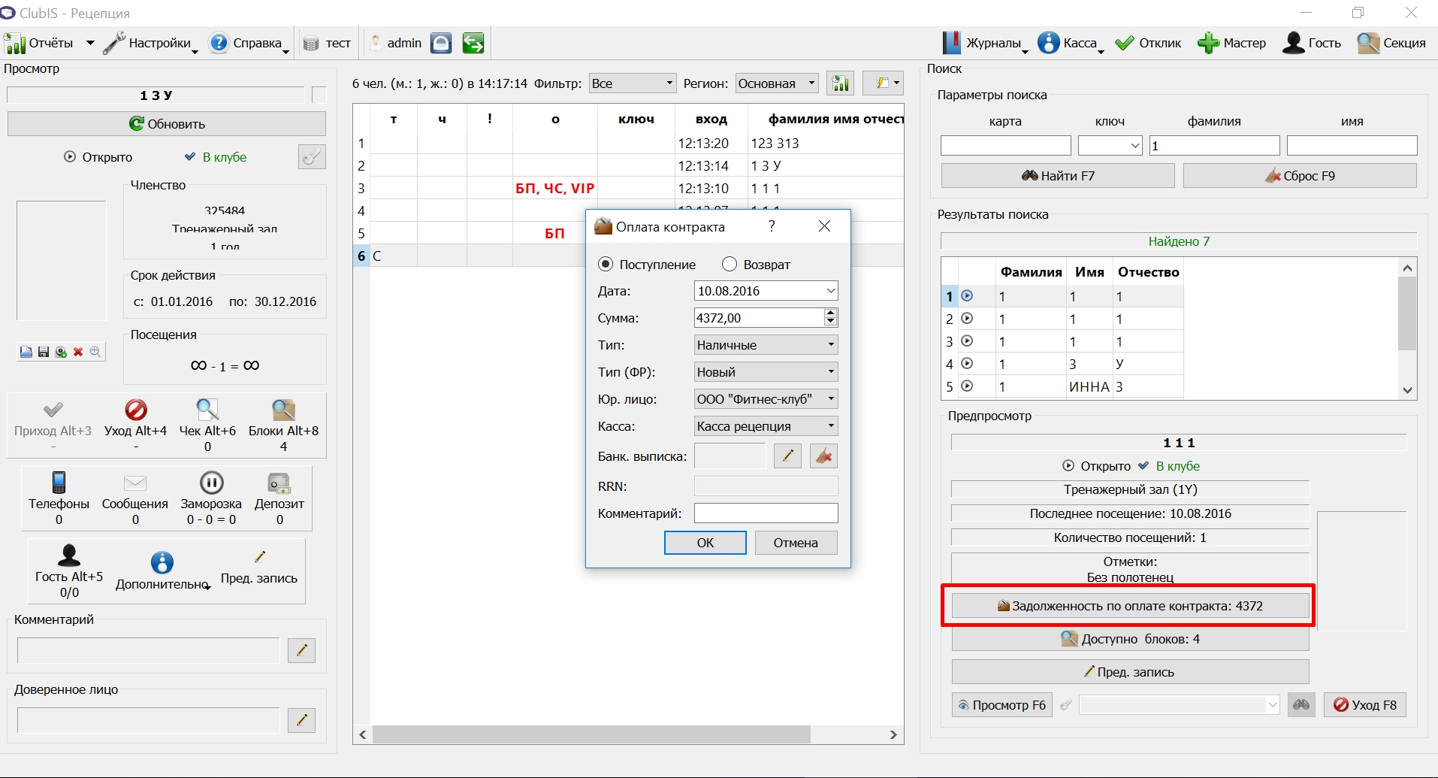
Task: Click the red X delete photo icon
Action: [78, 352]
